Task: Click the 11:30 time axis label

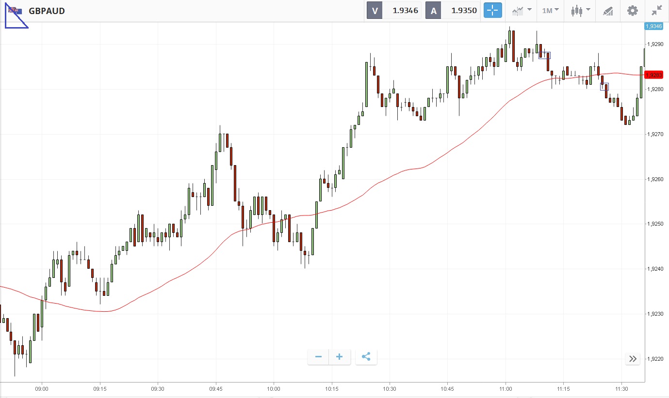Action: (x=621, y=389)
